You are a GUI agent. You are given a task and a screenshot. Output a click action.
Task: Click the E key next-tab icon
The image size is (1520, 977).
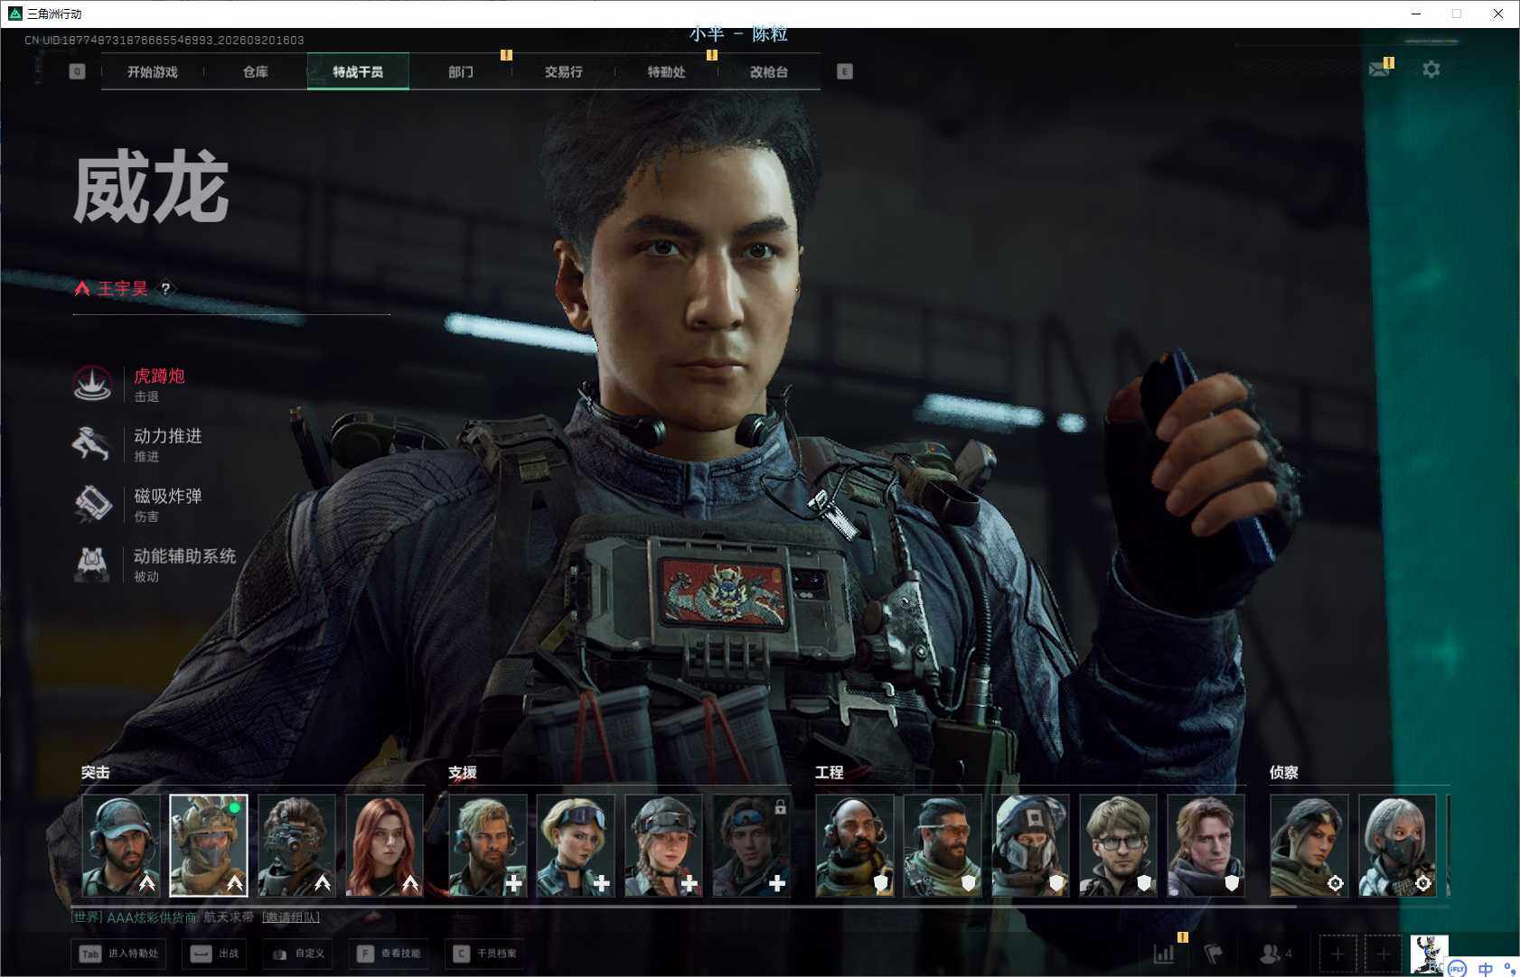click(845, 71)
